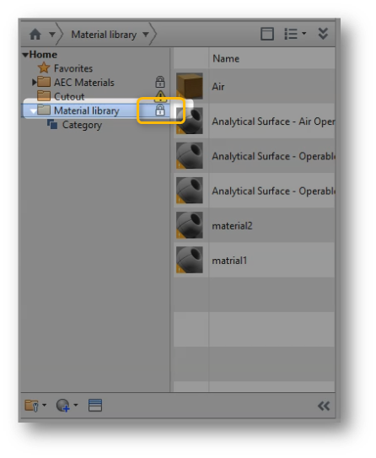Select matrial1 in the list
The image size is (376, 458).
pyautogui.click(x=229, y=261)
